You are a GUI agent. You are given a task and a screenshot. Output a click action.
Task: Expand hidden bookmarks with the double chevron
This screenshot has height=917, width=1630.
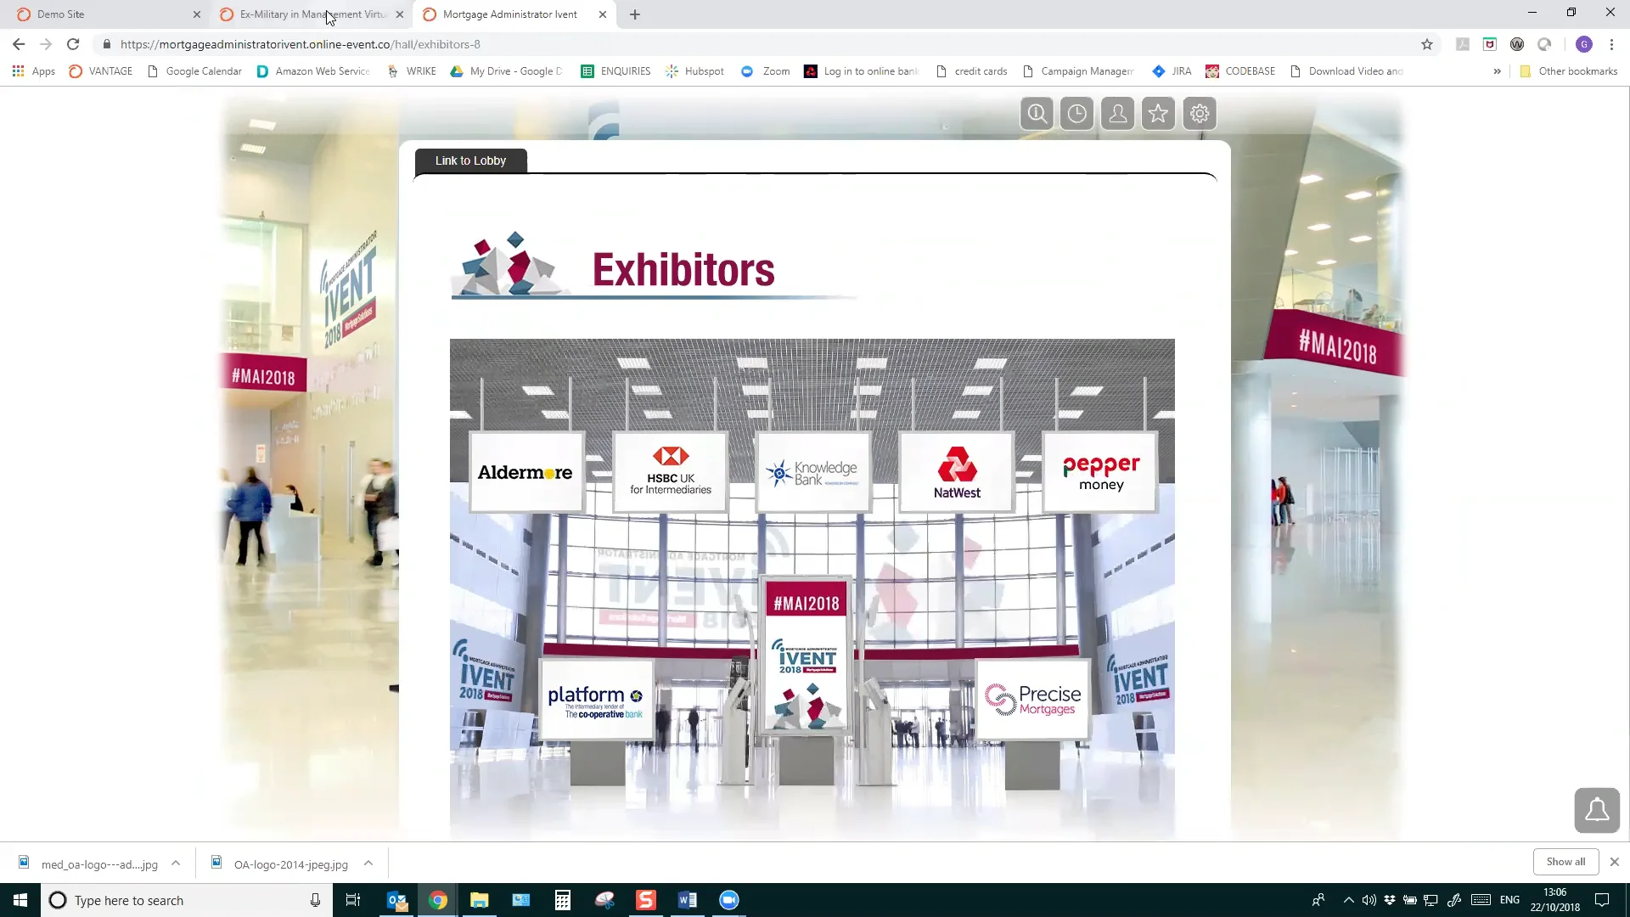pos(1497,71)
